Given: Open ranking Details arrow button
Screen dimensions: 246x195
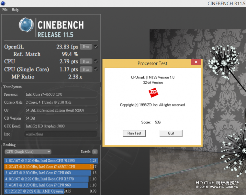Looking at the screenshot, I should [95, 152].
